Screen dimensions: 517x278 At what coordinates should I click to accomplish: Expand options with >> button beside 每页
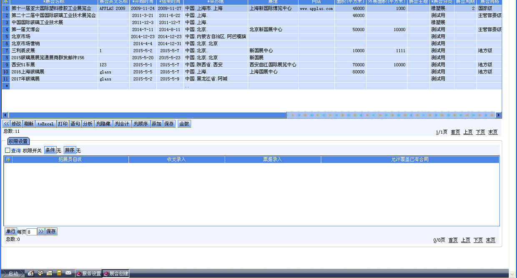(x=41, y=231)
